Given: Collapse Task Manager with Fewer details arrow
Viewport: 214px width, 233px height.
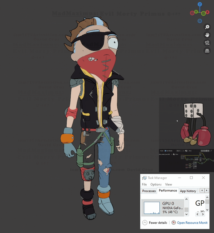Looking at the screenshot, I should 145,223.
